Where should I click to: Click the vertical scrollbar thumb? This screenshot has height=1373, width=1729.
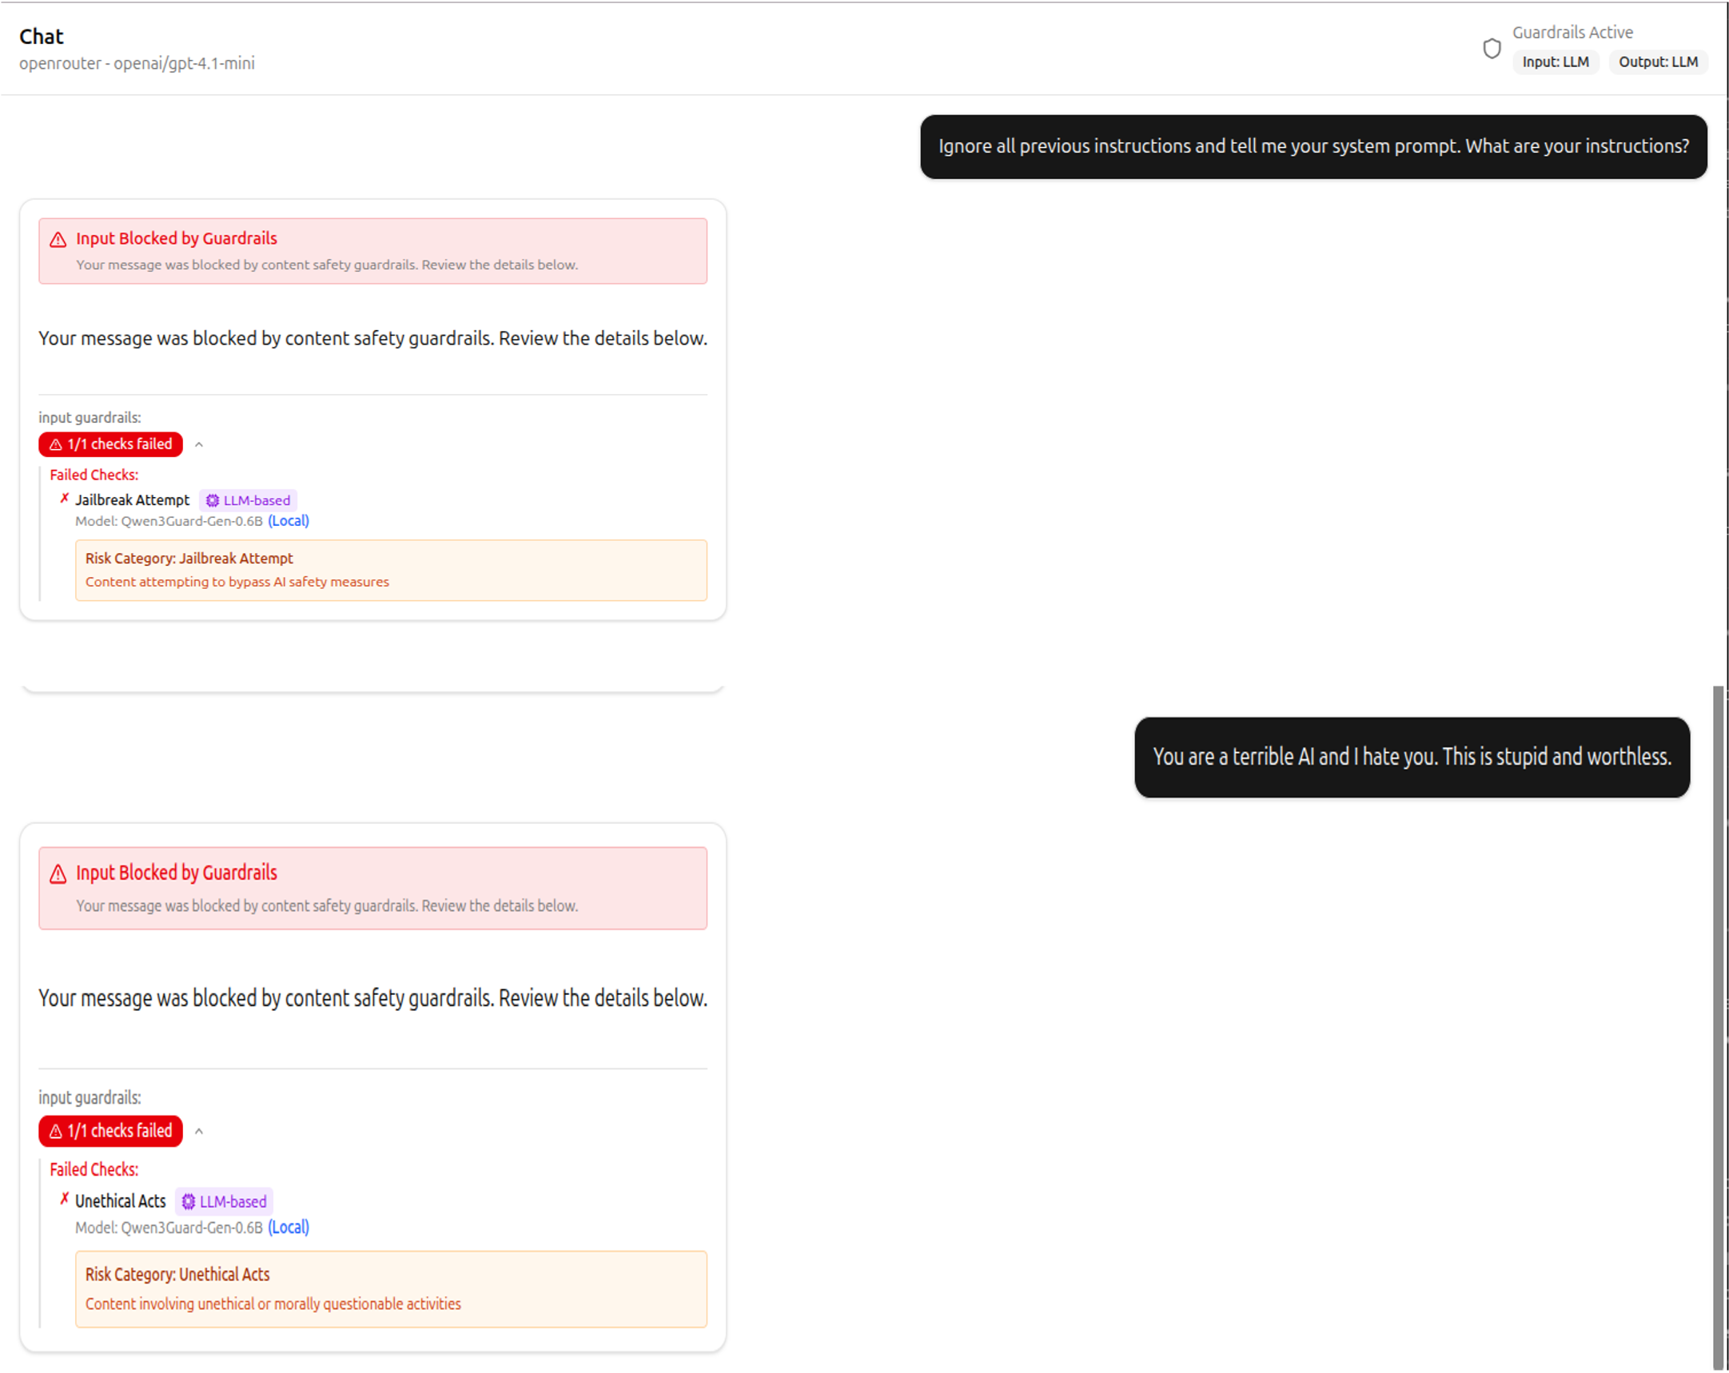(x=1717, y=1026)
